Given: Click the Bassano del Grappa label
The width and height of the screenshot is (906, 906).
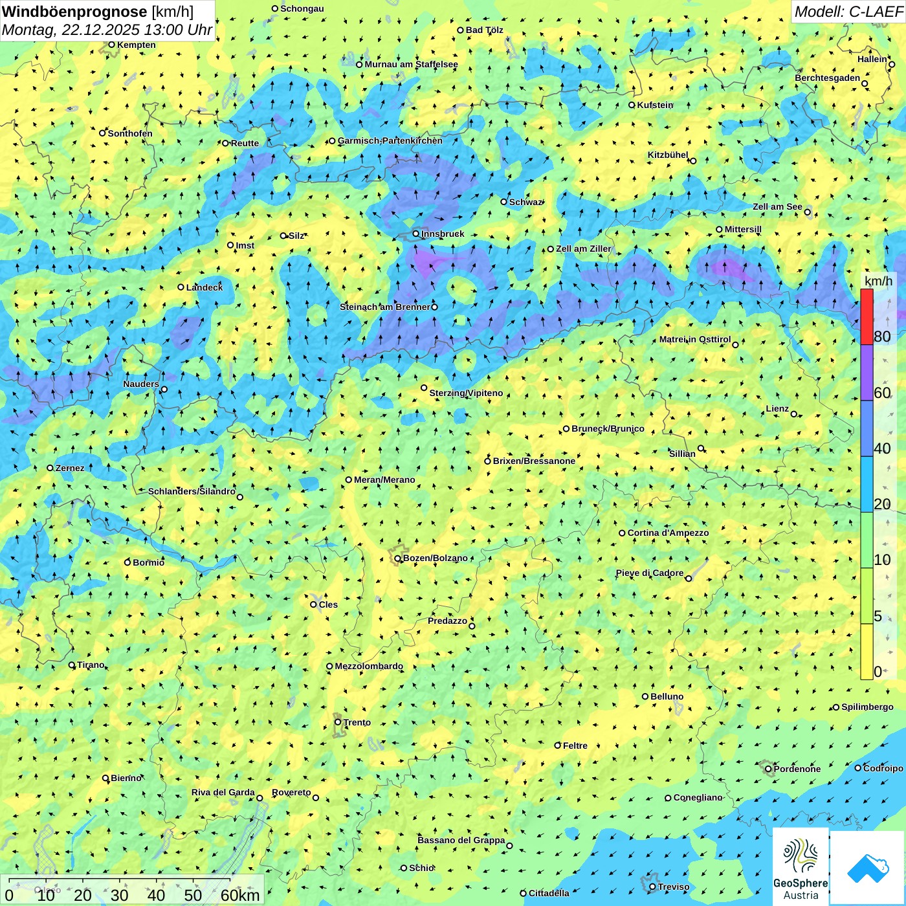Looking at the screenshot, I should pos(461,840).
